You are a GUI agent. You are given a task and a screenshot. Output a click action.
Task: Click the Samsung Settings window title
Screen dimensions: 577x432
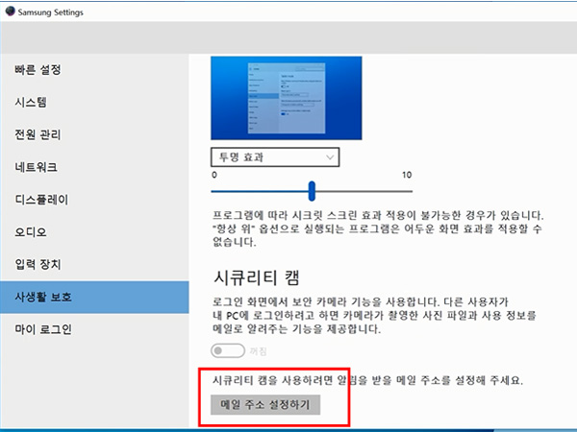50,12
